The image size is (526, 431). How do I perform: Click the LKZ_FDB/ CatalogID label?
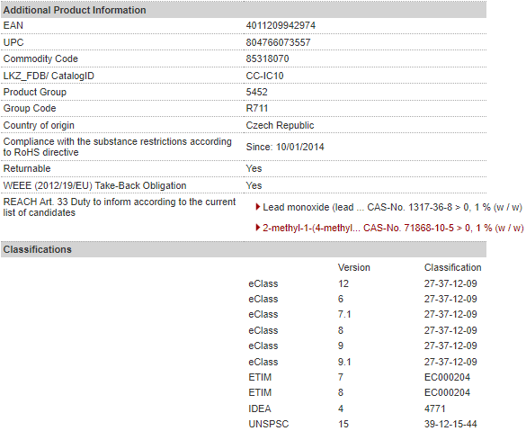49,76
